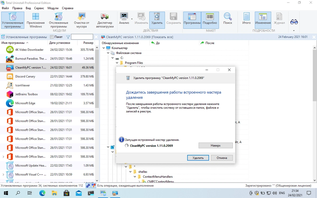Screen dimensions: 317x198
Task: Open the Installed Programs module
Action: tap(13, 20)
